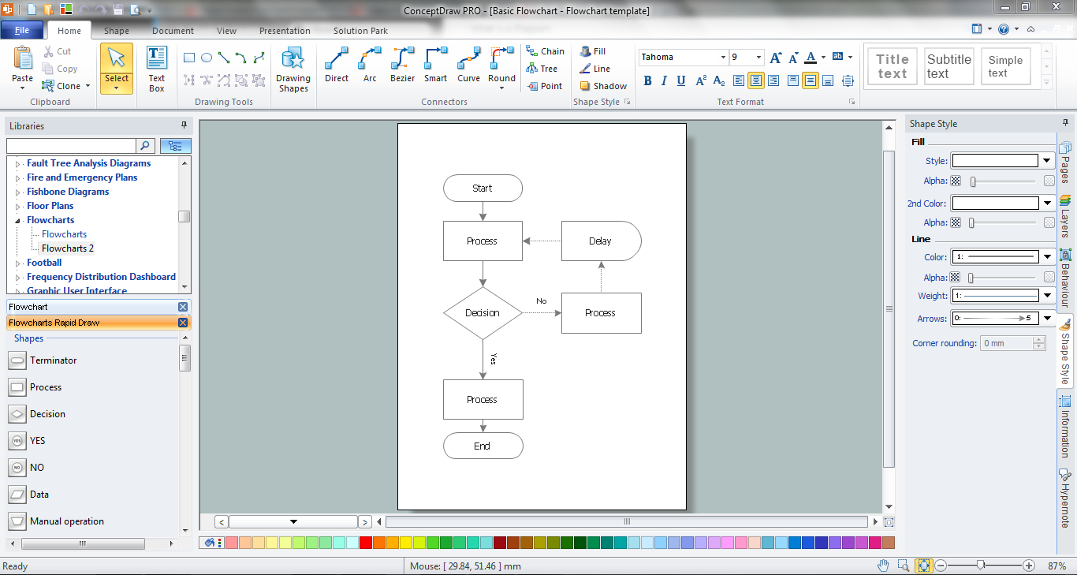Click the library search magnifier button
The height and width of the screenshot is (575, 1077).
[x=145, y=146]
